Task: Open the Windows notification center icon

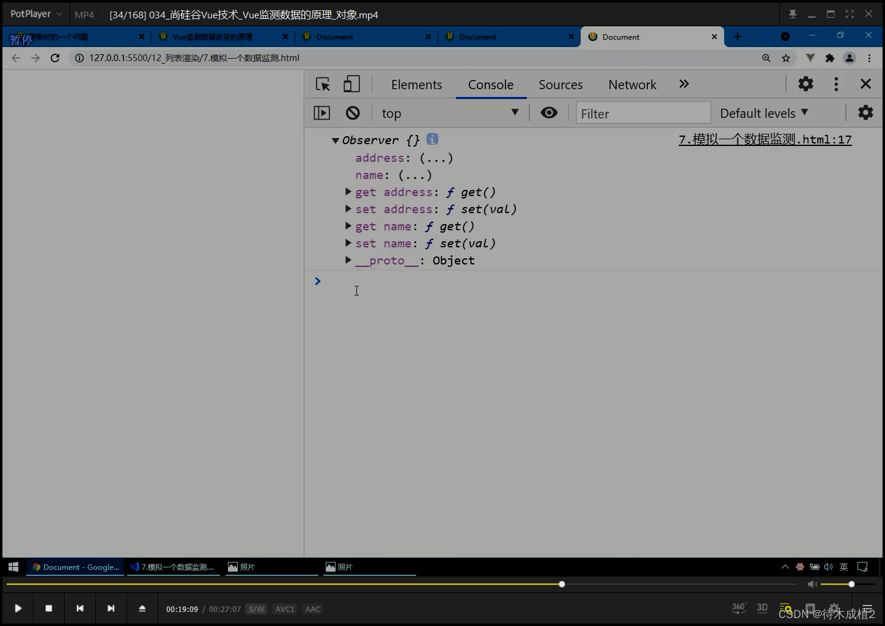Action: pos(862,567)
